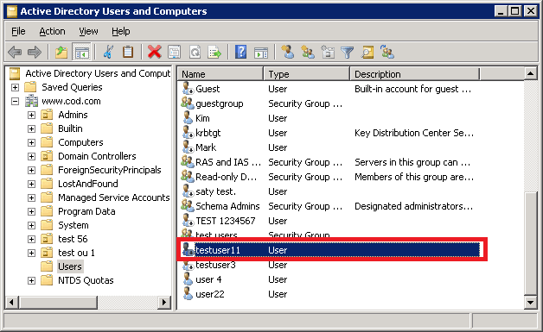Click the Schema Admins group icon
This screenshot has height=332, width=543.
[x=188, y=205]
